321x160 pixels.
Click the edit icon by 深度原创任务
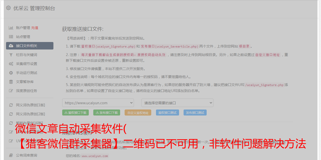11,91
